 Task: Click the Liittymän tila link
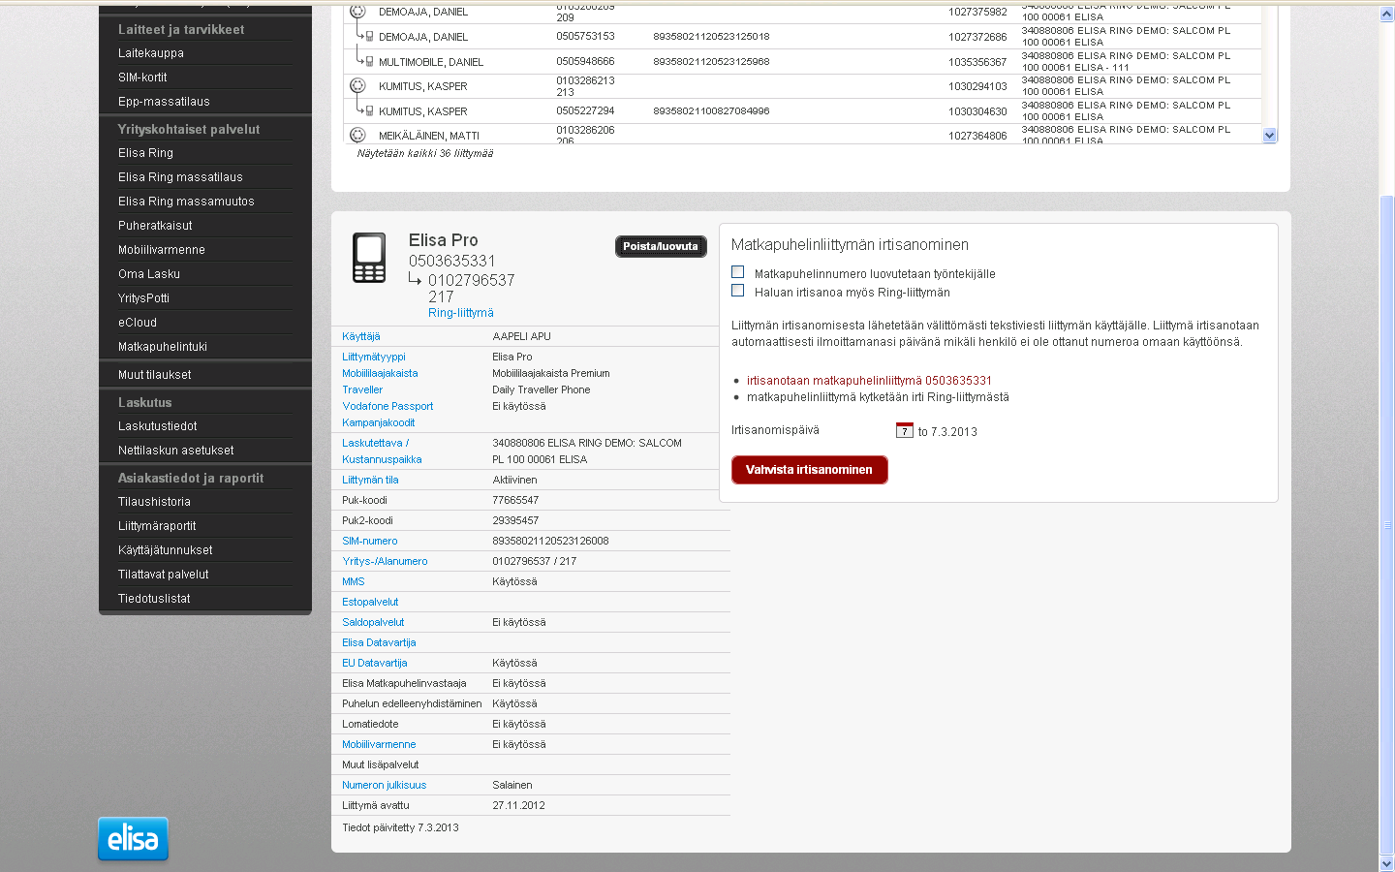[370, 480]
